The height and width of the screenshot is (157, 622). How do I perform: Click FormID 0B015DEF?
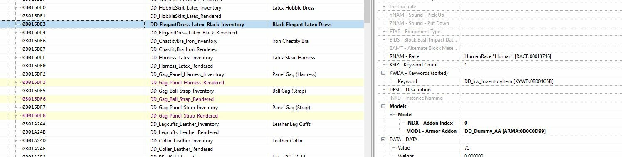point(34,58)
